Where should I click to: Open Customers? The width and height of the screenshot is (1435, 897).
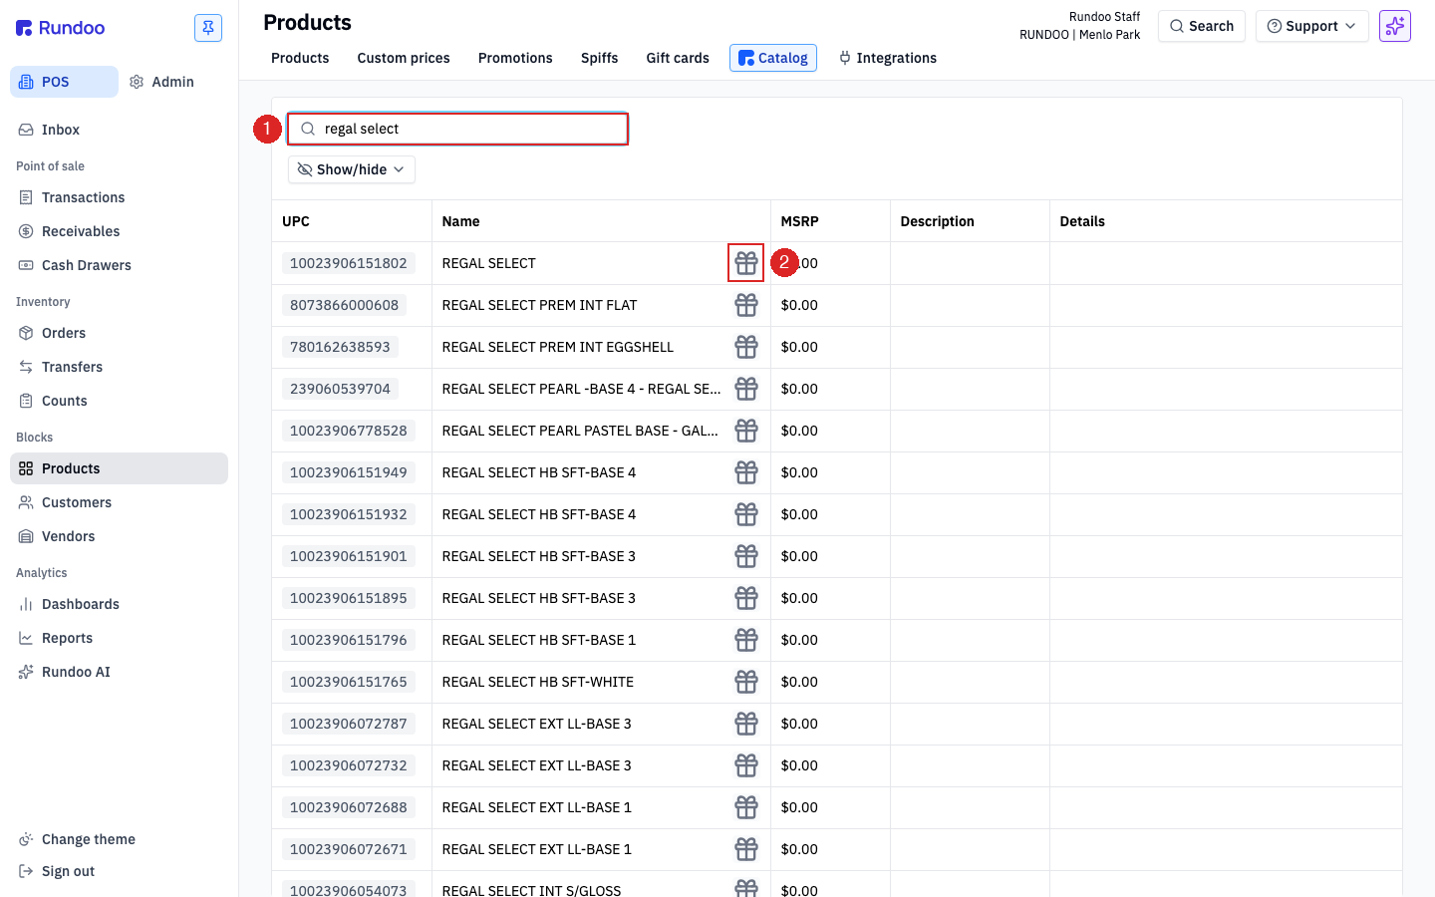119,502
